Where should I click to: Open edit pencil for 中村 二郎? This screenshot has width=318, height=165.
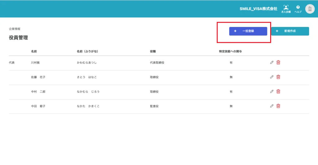point(272,92)
